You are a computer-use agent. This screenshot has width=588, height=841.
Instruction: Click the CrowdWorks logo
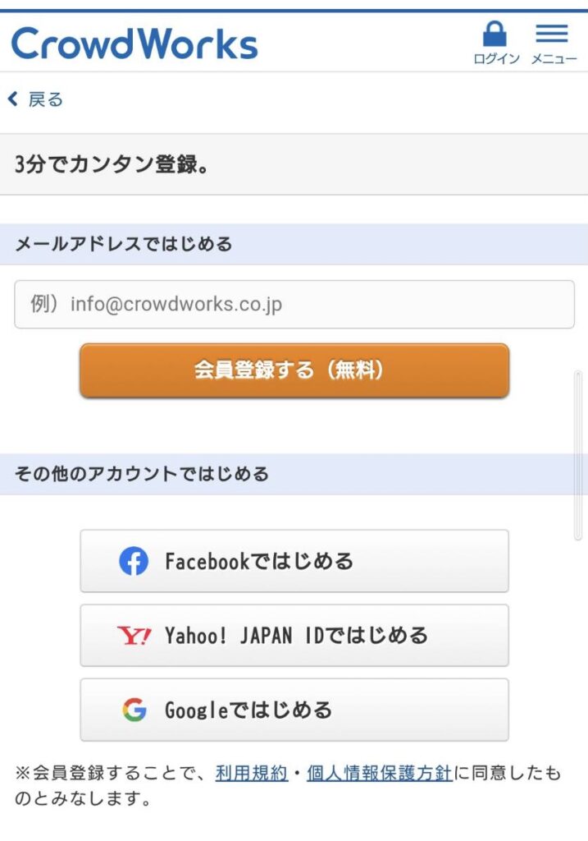134,44
